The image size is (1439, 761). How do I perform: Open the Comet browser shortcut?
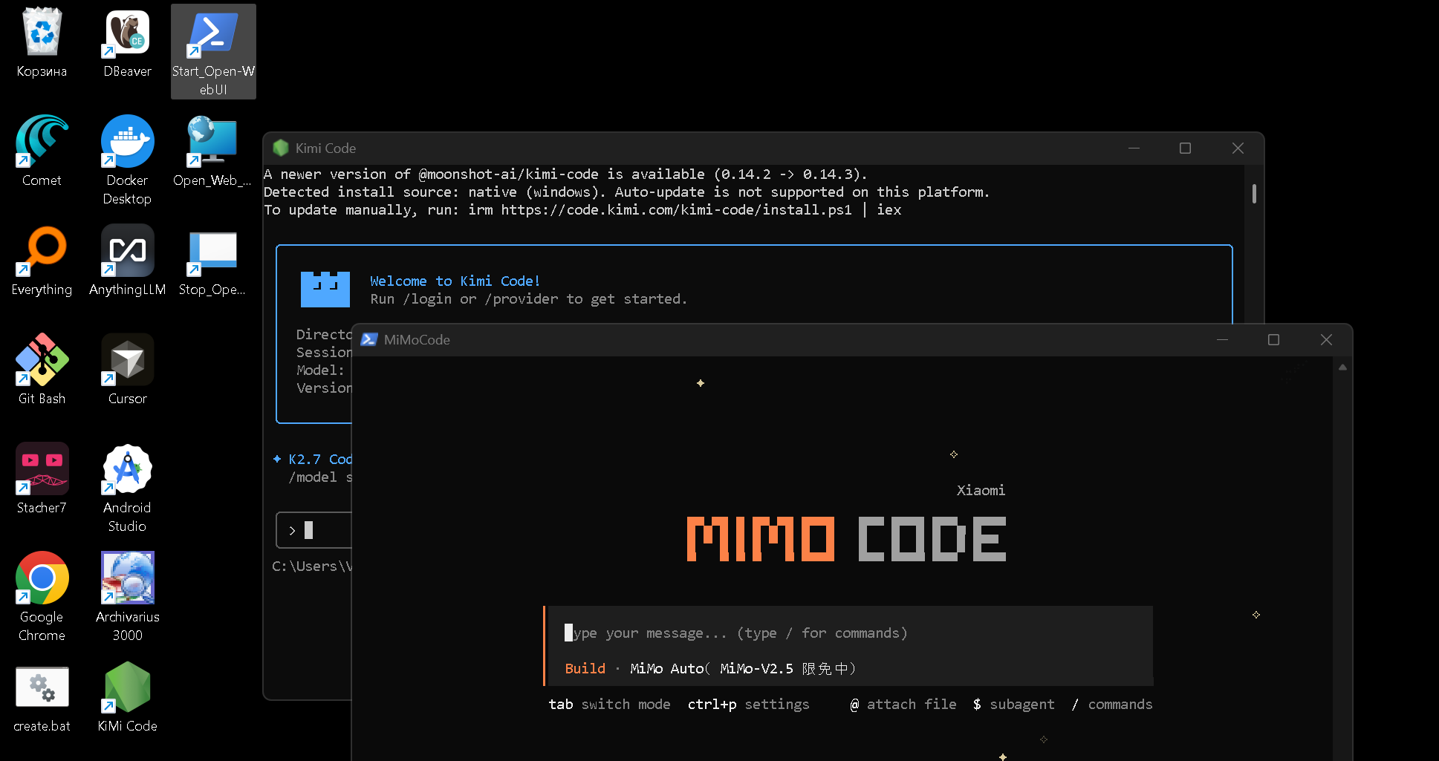tap(42, 151)
